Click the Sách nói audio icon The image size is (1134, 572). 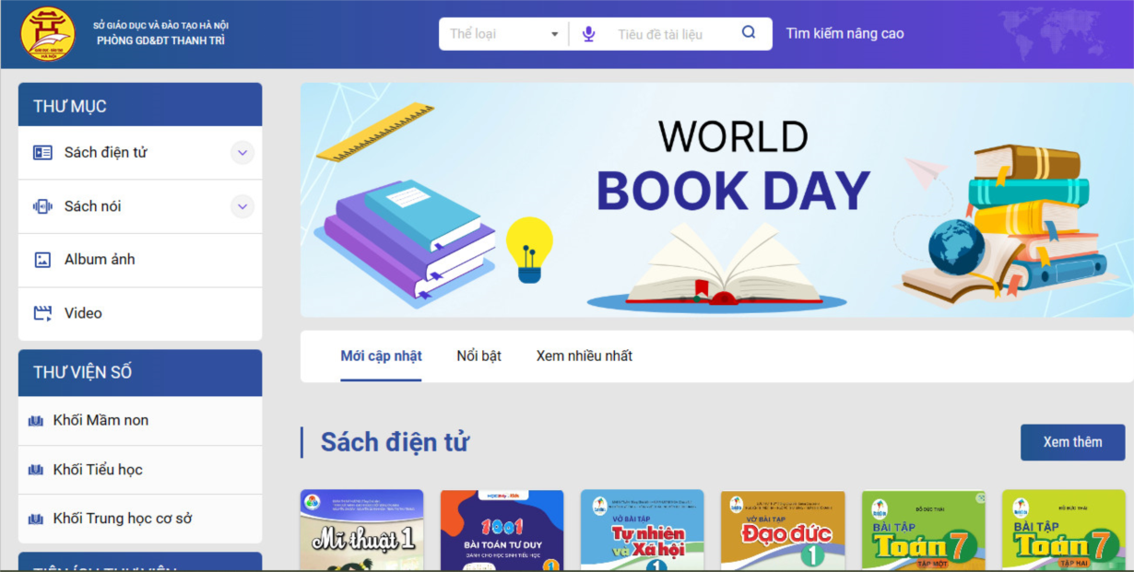42,206
